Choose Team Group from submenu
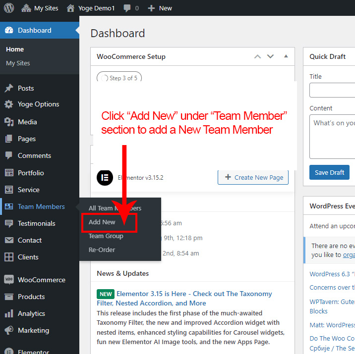The height and width of the screenshot is (354, 355). coord(106,236)
